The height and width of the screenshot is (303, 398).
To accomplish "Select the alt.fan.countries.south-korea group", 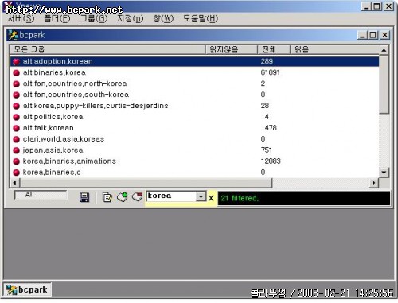I will [76, 95].
